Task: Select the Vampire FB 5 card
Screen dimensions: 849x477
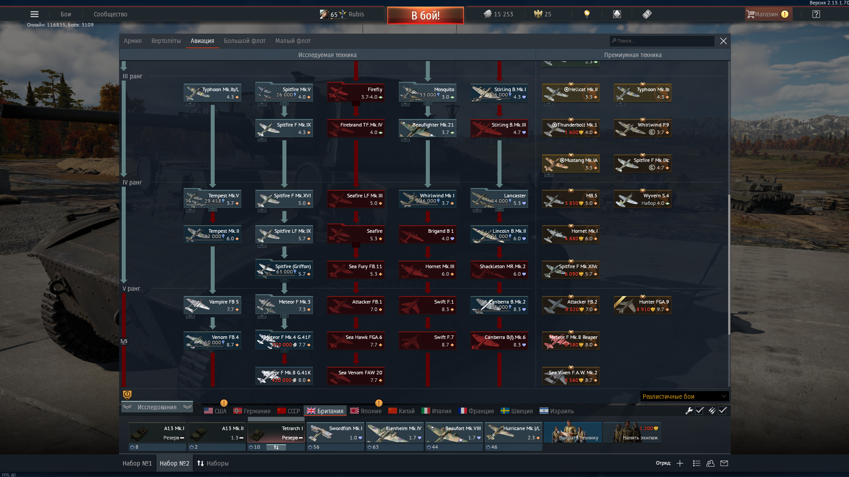Action: (x=212, y=305)
